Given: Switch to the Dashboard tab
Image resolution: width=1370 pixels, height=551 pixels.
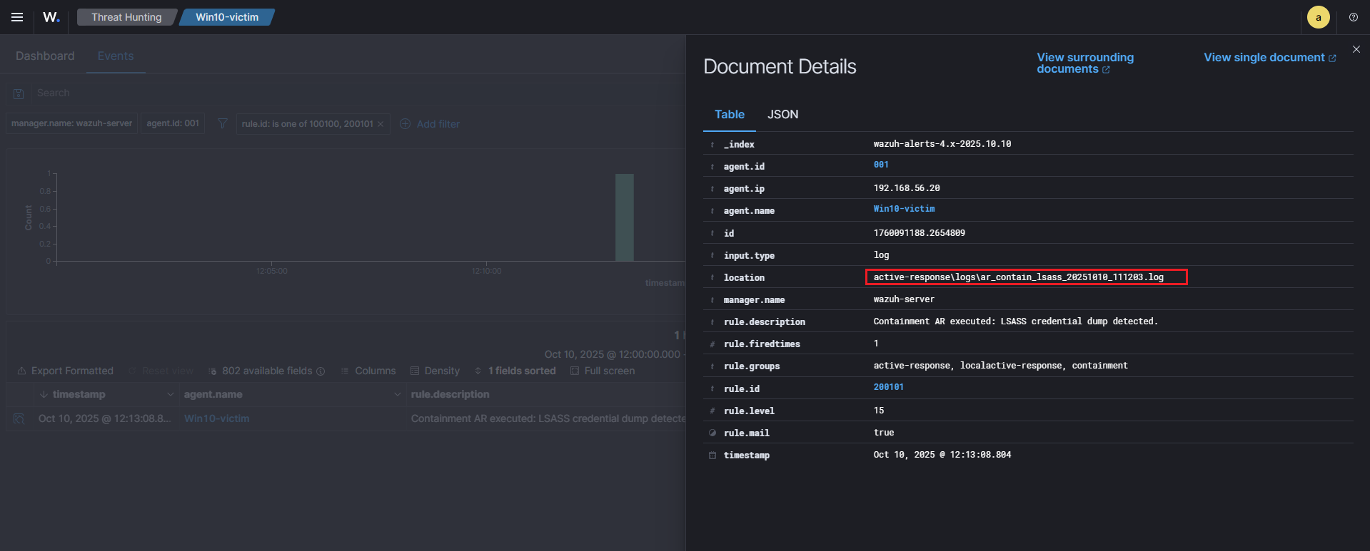Looking at the screenshot, I should click(45, 56).
